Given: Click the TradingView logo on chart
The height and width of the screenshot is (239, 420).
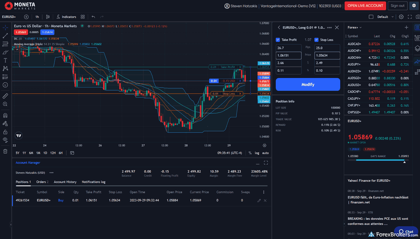Looking at the screenshot, I should coord(19,136).
